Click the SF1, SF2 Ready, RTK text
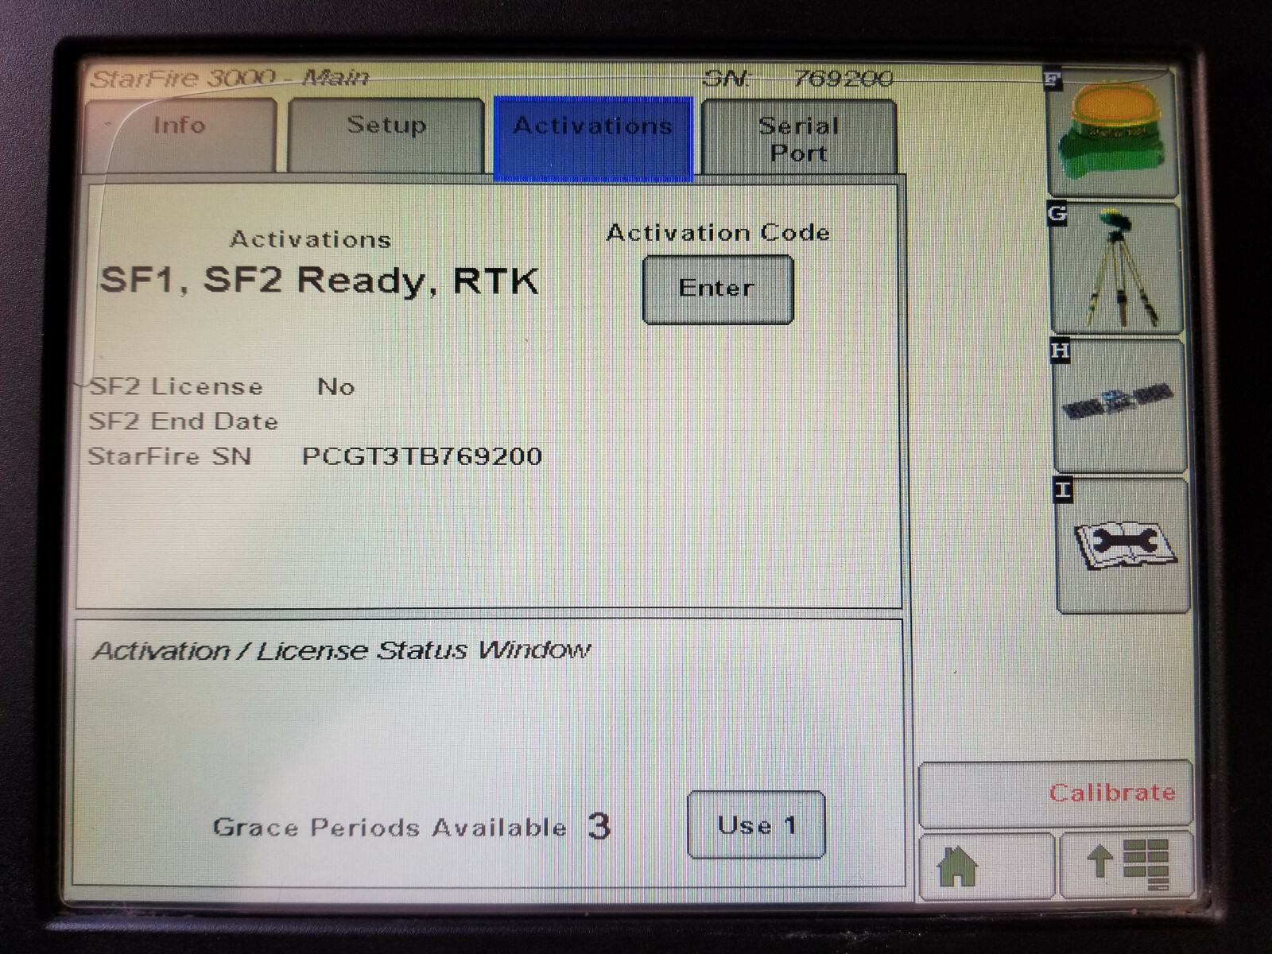This screenshot has height=954, width=1272. click(x=320, y=281)
